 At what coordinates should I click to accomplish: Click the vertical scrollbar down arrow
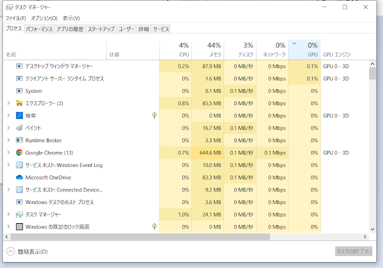372,229
